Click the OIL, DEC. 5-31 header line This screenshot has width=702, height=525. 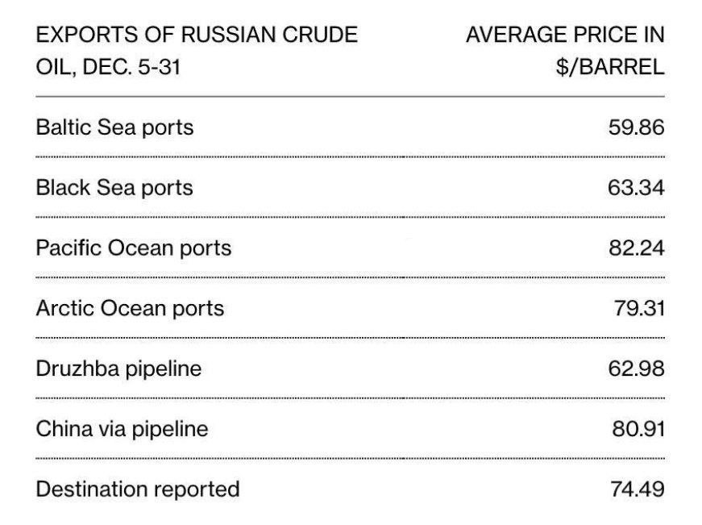(108, 67)
